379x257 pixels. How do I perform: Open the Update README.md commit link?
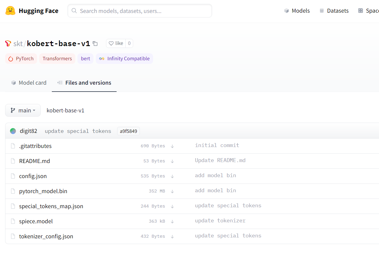(x=220, y=160)
